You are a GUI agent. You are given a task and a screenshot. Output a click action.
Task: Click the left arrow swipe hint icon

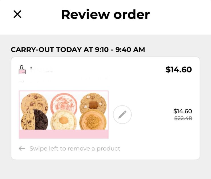22,149
